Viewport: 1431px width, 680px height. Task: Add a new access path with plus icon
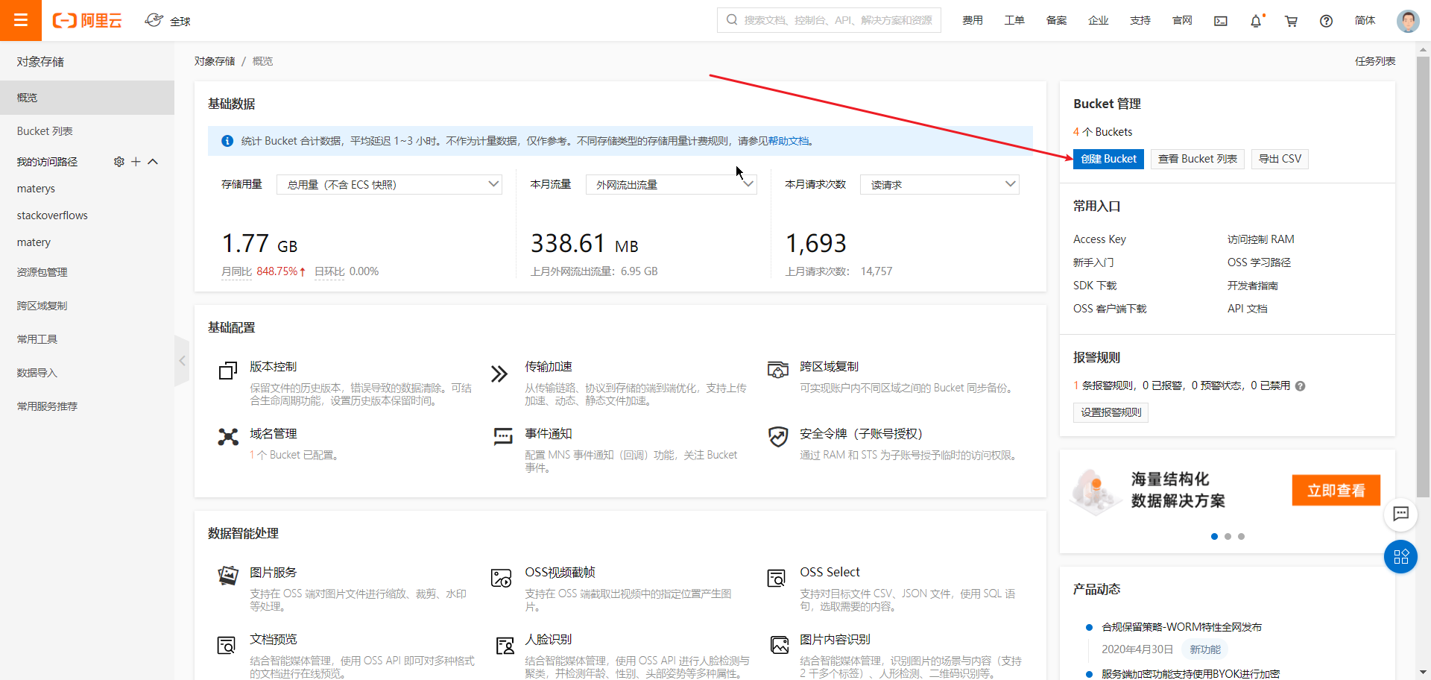click(136, 162)
